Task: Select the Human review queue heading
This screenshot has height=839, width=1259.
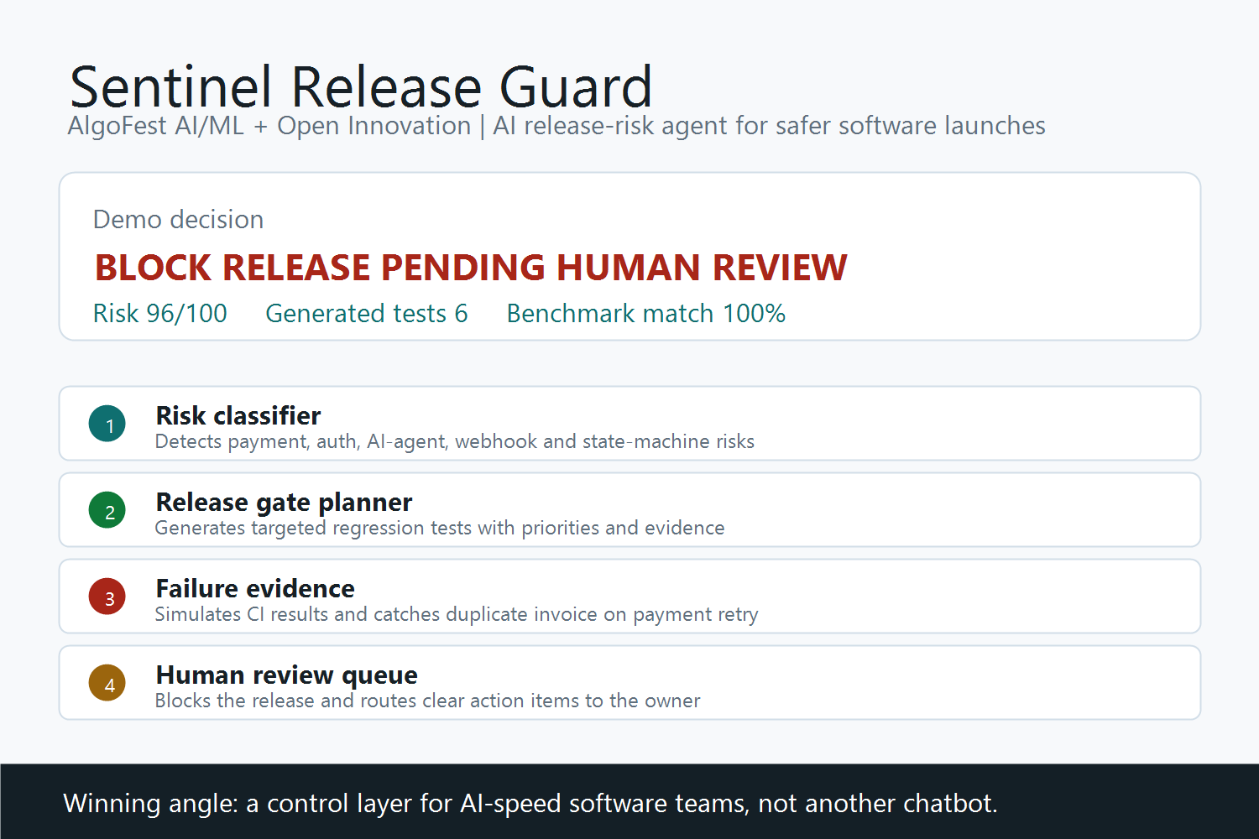Action: tap(286, 675)
